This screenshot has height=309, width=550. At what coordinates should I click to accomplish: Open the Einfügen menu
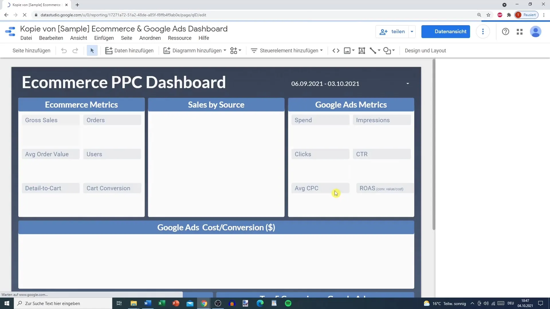[x=104, y=38]
